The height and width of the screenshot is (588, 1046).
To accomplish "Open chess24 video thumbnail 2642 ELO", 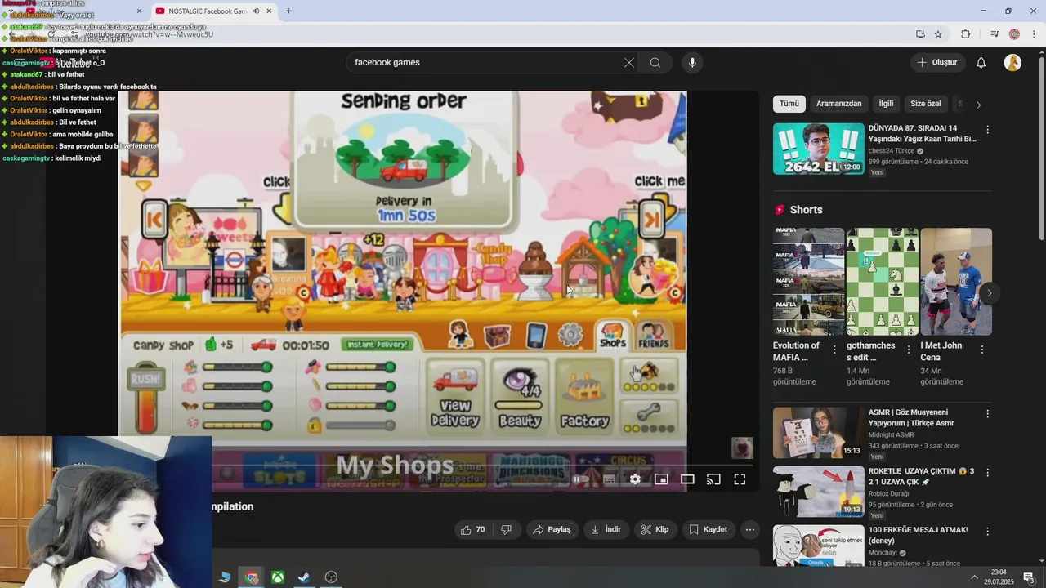I will 818,149.
